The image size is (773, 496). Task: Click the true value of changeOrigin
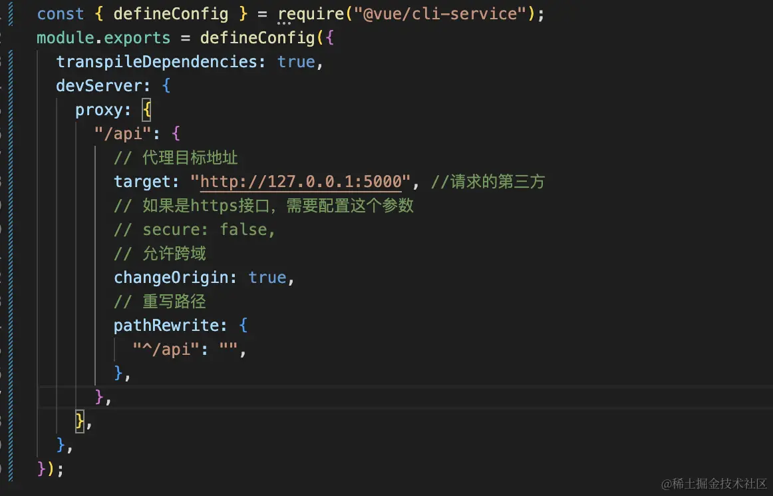[269, 277]
